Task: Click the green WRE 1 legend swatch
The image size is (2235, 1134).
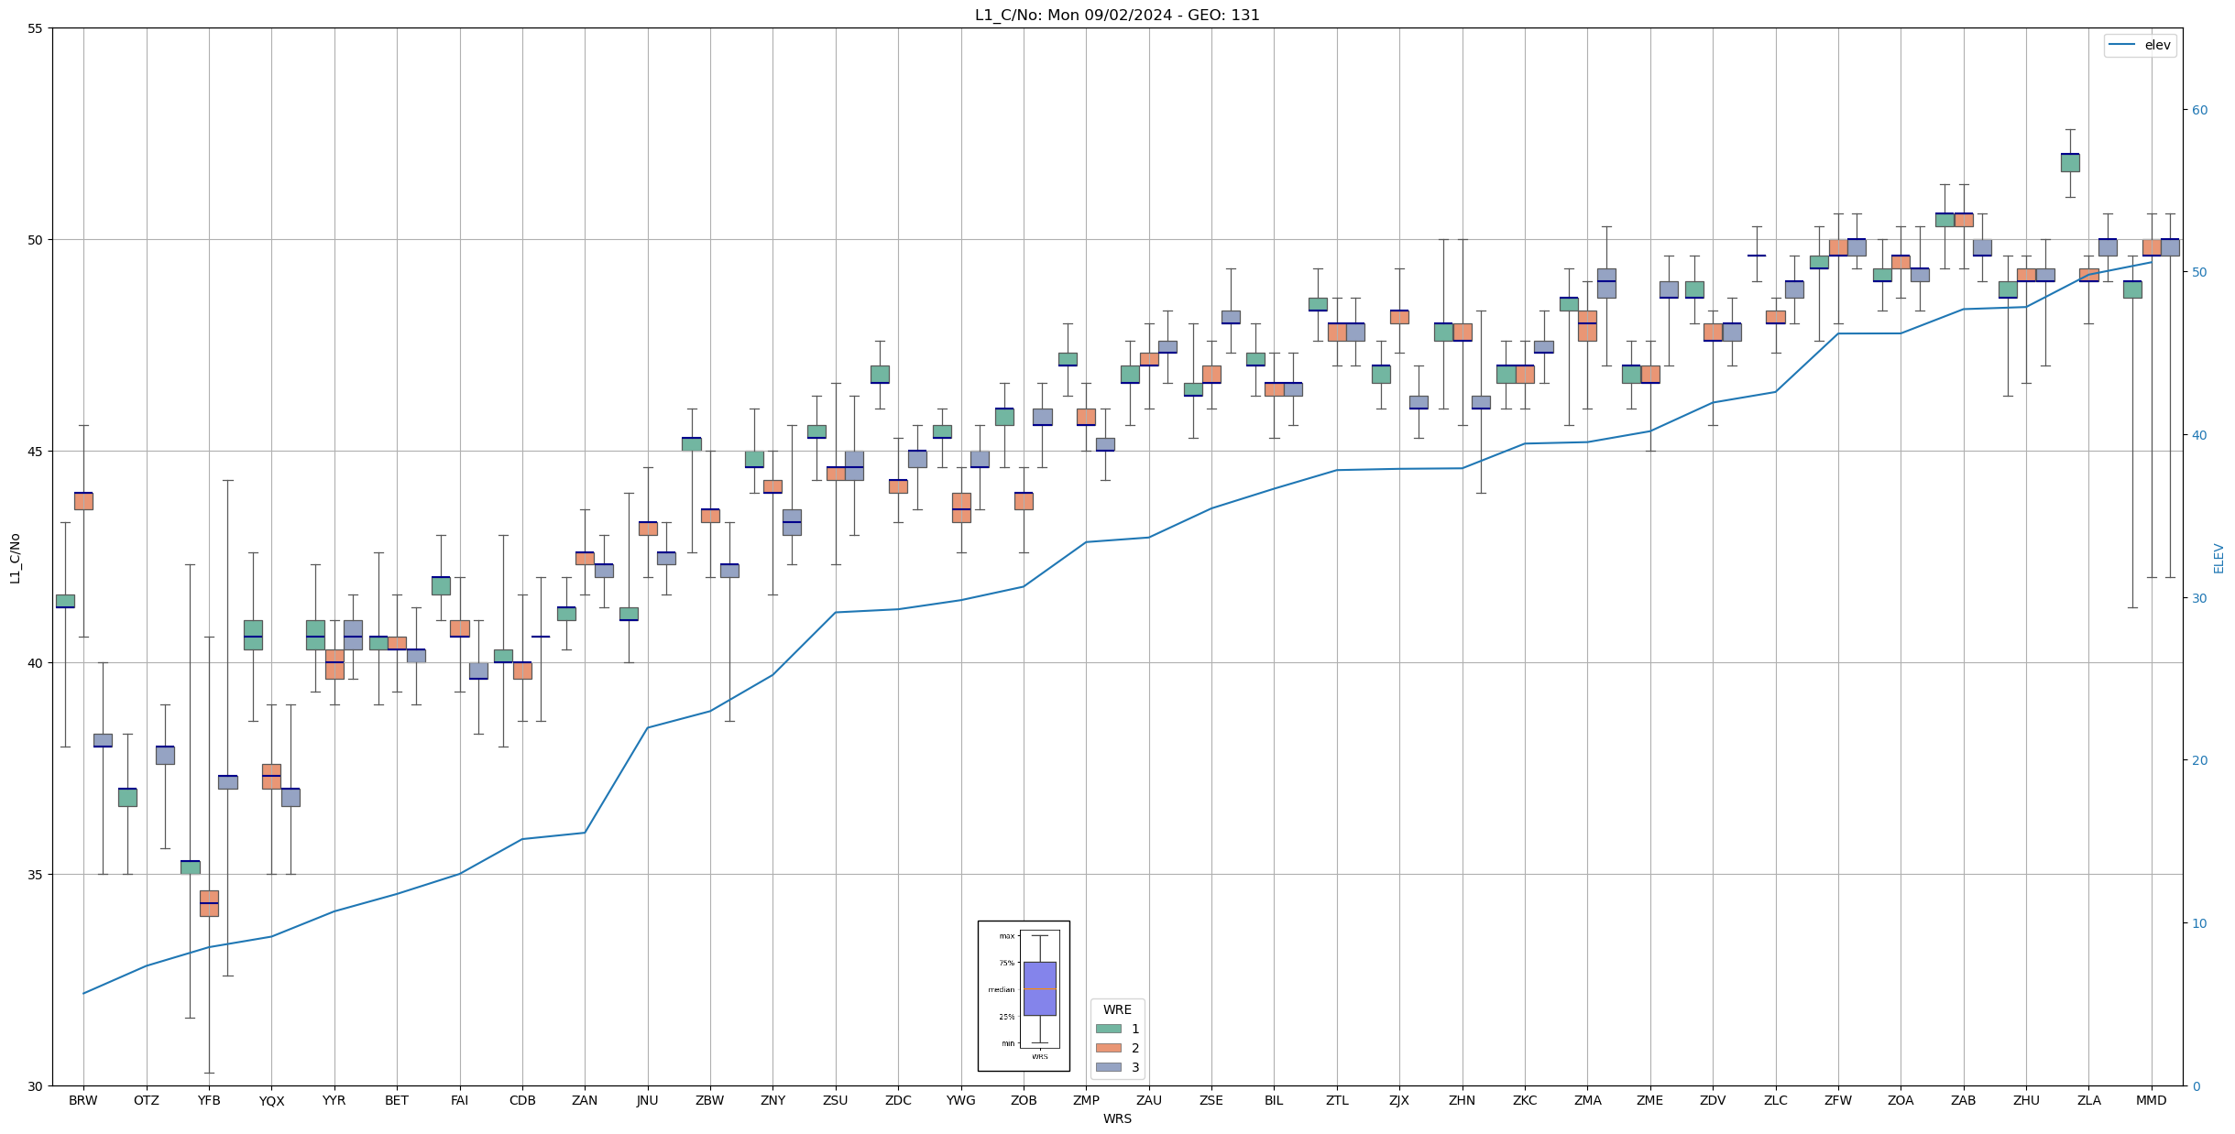Action: coord(1108,1029)
